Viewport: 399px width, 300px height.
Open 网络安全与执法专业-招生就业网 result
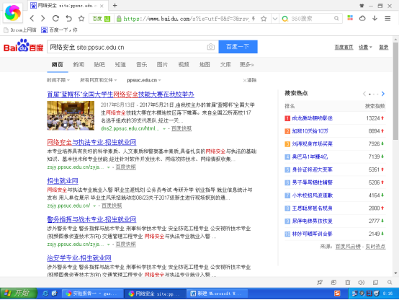click(91, 142)
